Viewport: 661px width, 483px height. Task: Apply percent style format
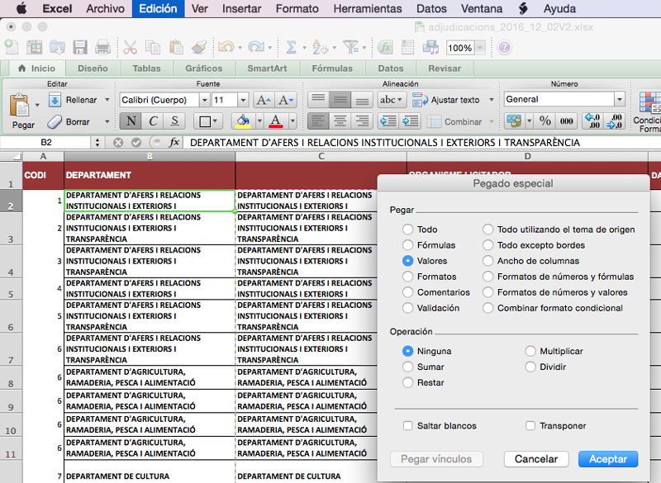click(545, 121)
